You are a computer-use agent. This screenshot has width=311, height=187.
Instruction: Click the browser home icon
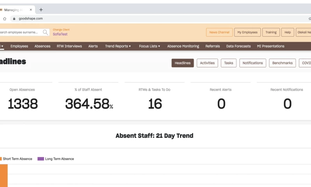[x=5, y=19]
